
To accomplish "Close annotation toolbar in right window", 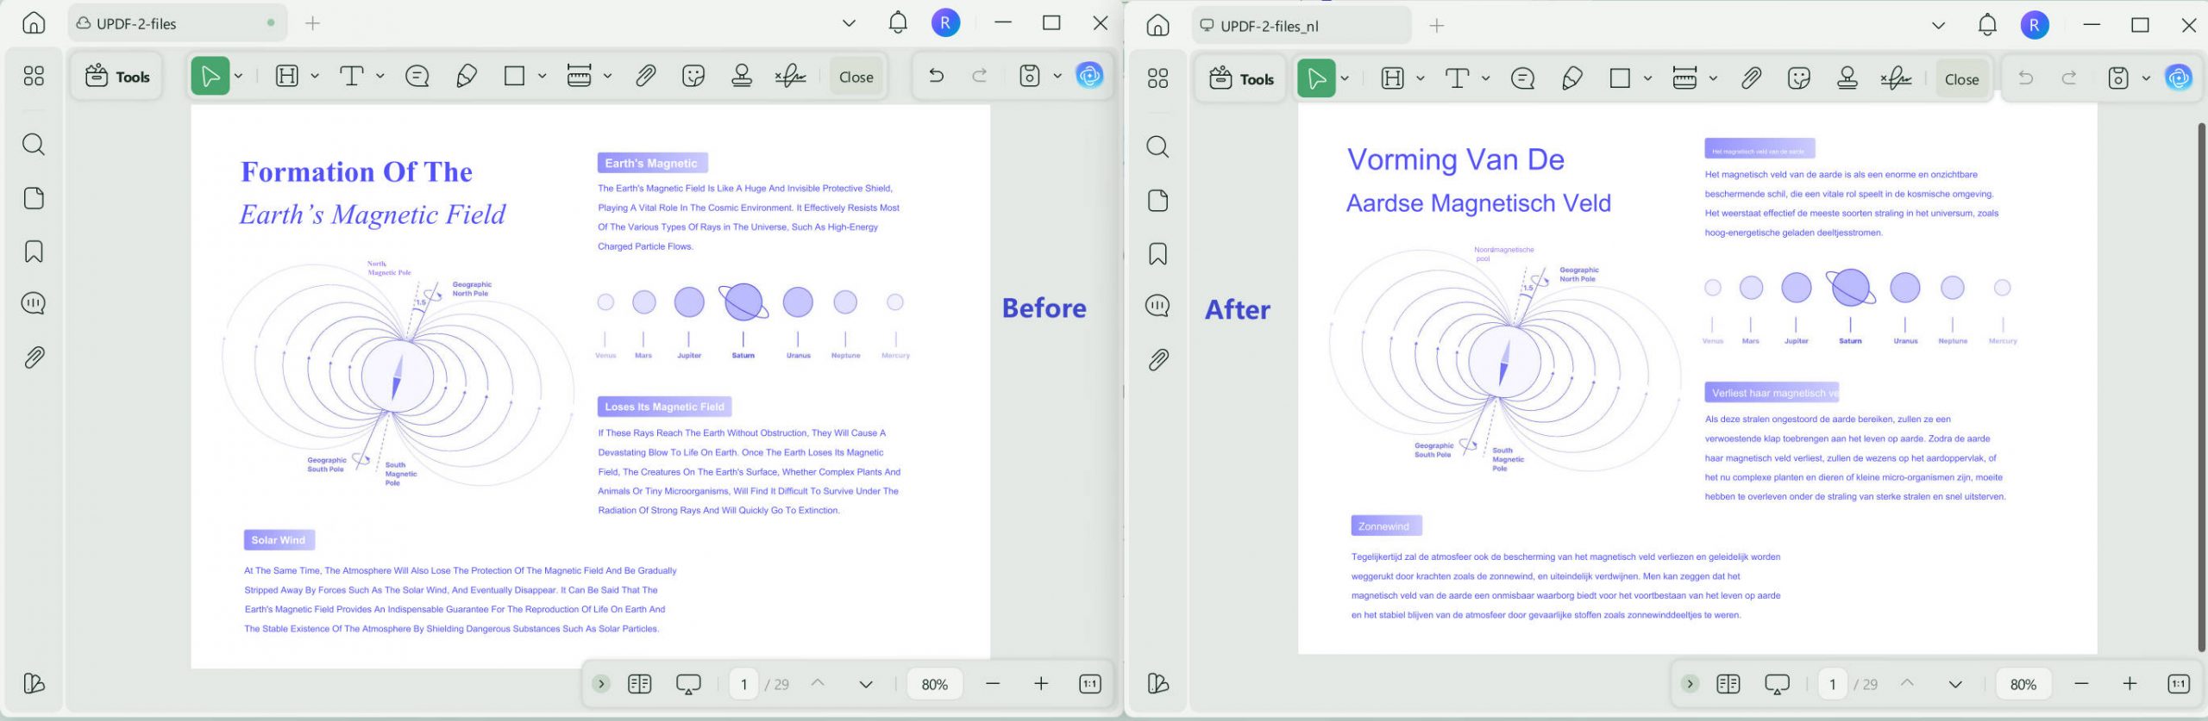I will (1961, 79).
